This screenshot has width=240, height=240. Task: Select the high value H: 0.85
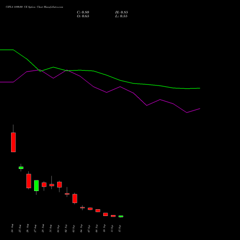click(x=121, y=12)
